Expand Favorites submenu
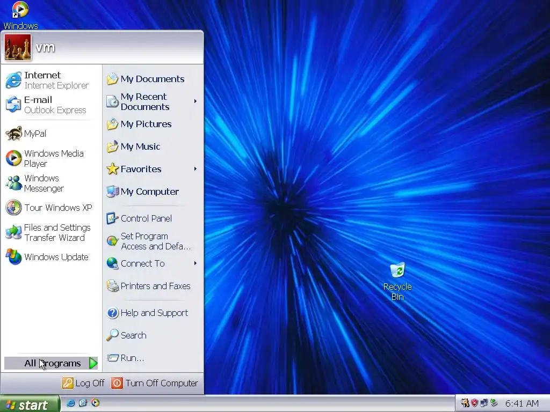Viewport: 550px width, 412px height. pos(152,169)
